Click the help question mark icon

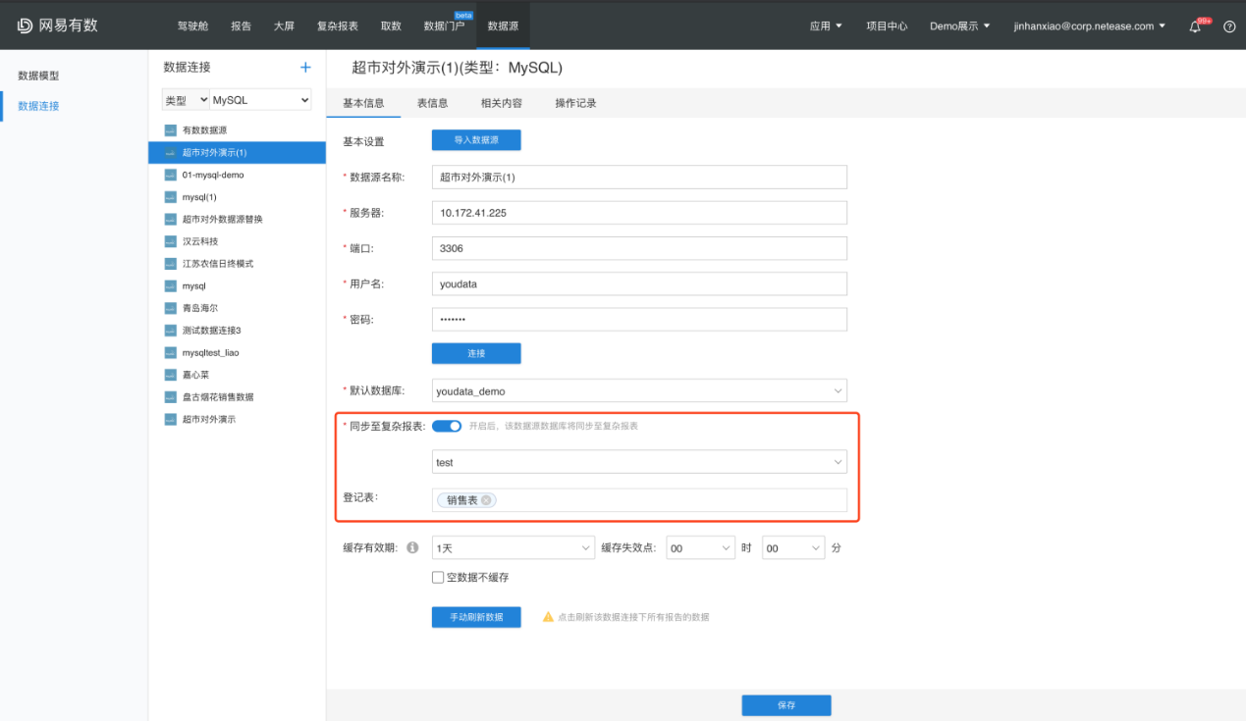click(x=1229, y=26)
